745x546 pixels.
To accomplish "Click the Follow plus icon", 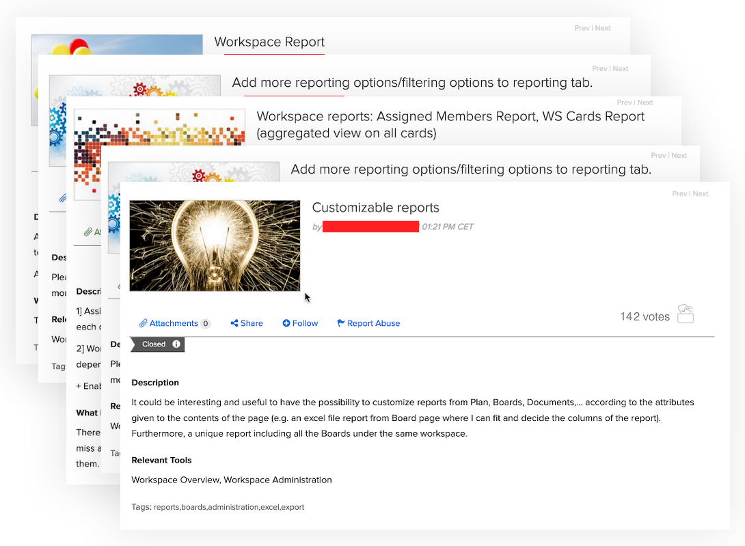I will click(x=286, y=323).
